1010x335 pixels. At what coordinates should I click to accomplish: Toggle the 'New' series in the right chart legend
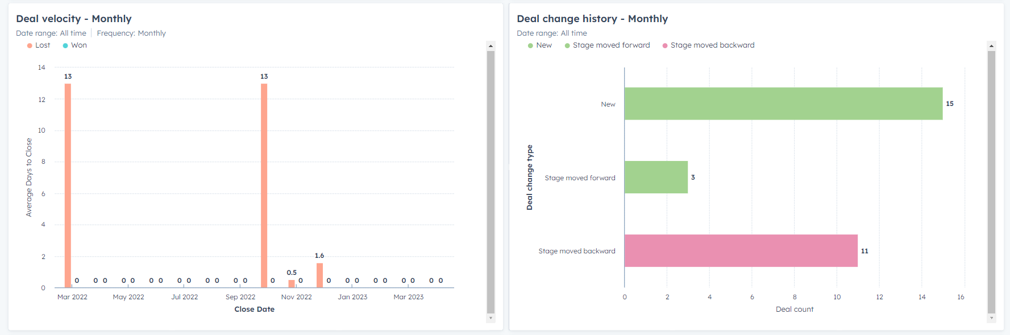tap(539, 45)
